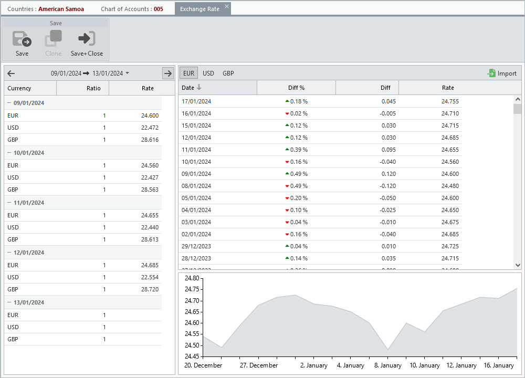Click scrollbar up arrow in history table
The image size is (525, 378).
pos(518,99)
